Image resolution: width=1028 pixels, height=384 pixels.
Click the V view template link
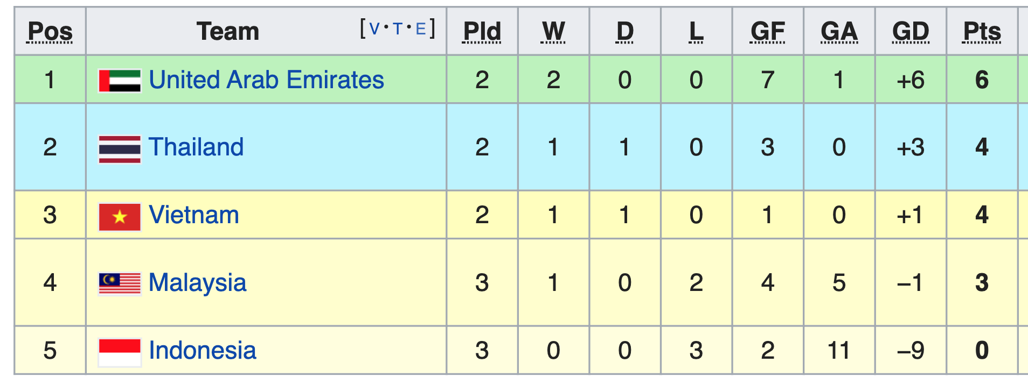pyautogui.click(x=374, y=29)
